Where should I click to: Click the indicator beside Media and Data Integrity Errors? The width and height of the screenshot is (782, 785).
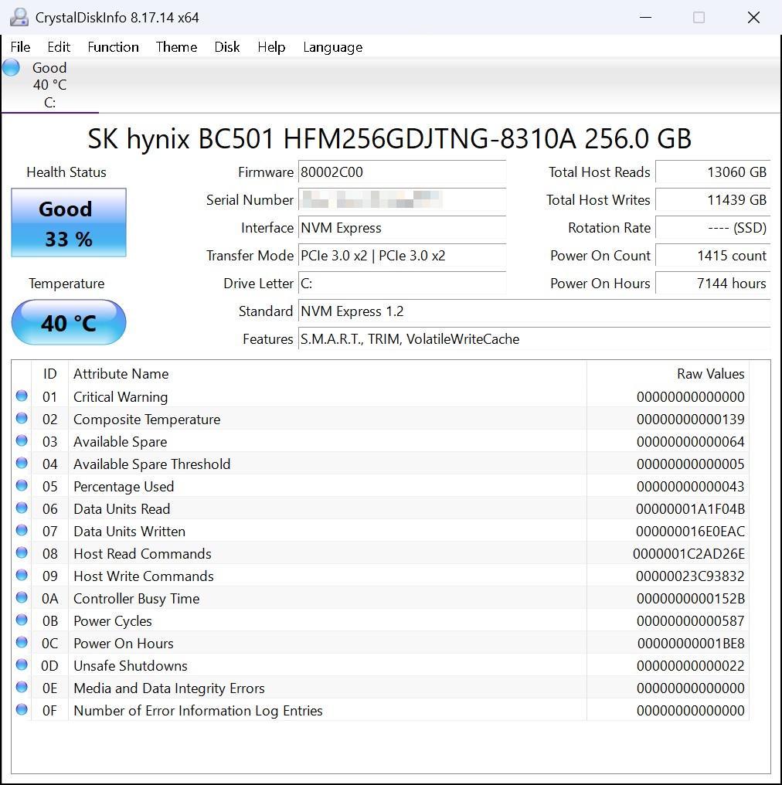coord(21,687)
